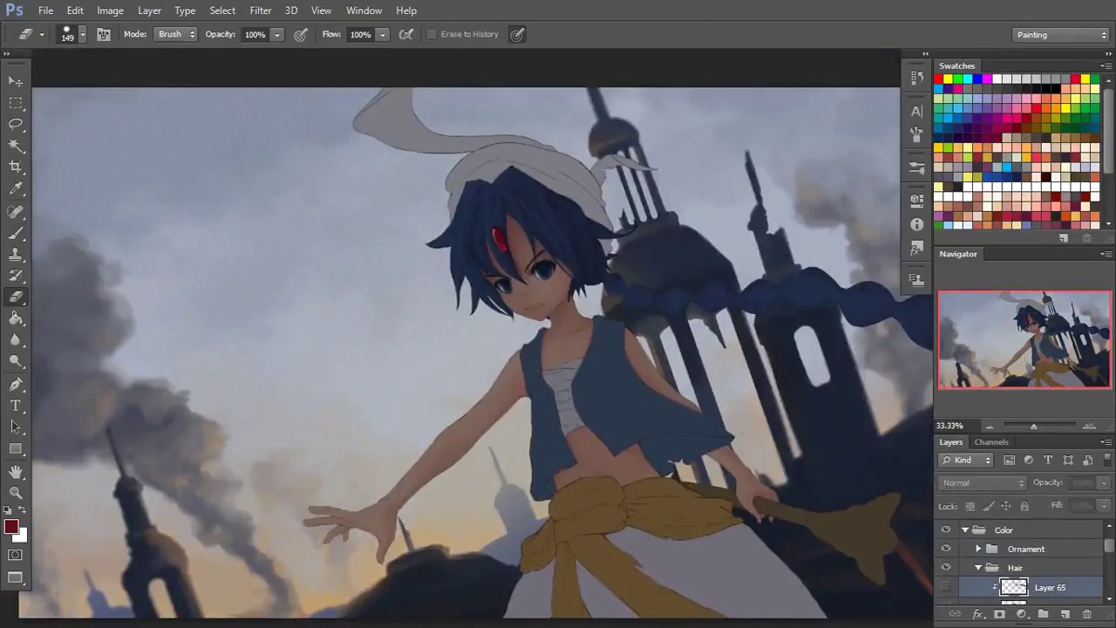Click the foreground color swatch

click(x=11, y=527)
